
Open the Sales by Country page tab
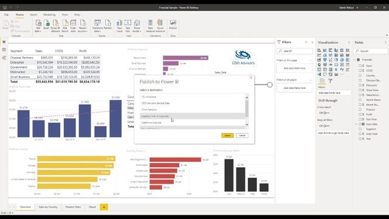pyautogui.click(x=48, y=207)
